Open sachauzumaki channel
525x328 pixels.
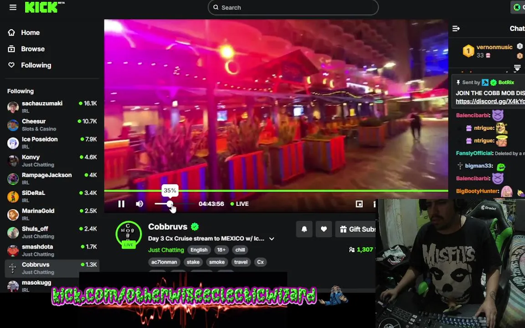pos(52,107)
